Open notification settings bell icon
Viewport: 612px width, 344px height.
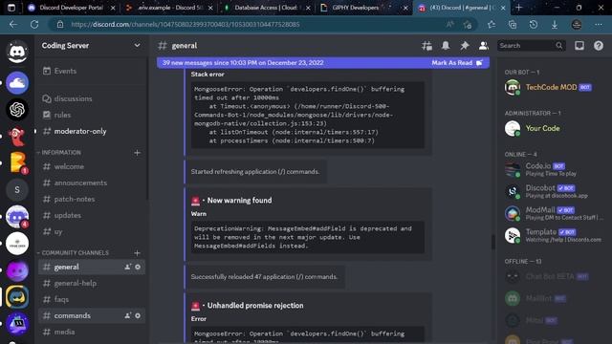tap(446, 46)
